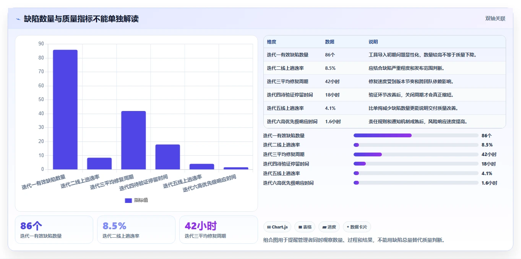Screen dimensions: 521x259
Task: Click description 比单纯减少缺陷数量更能说明交付质量改善
Action: (x=414, y=108)
